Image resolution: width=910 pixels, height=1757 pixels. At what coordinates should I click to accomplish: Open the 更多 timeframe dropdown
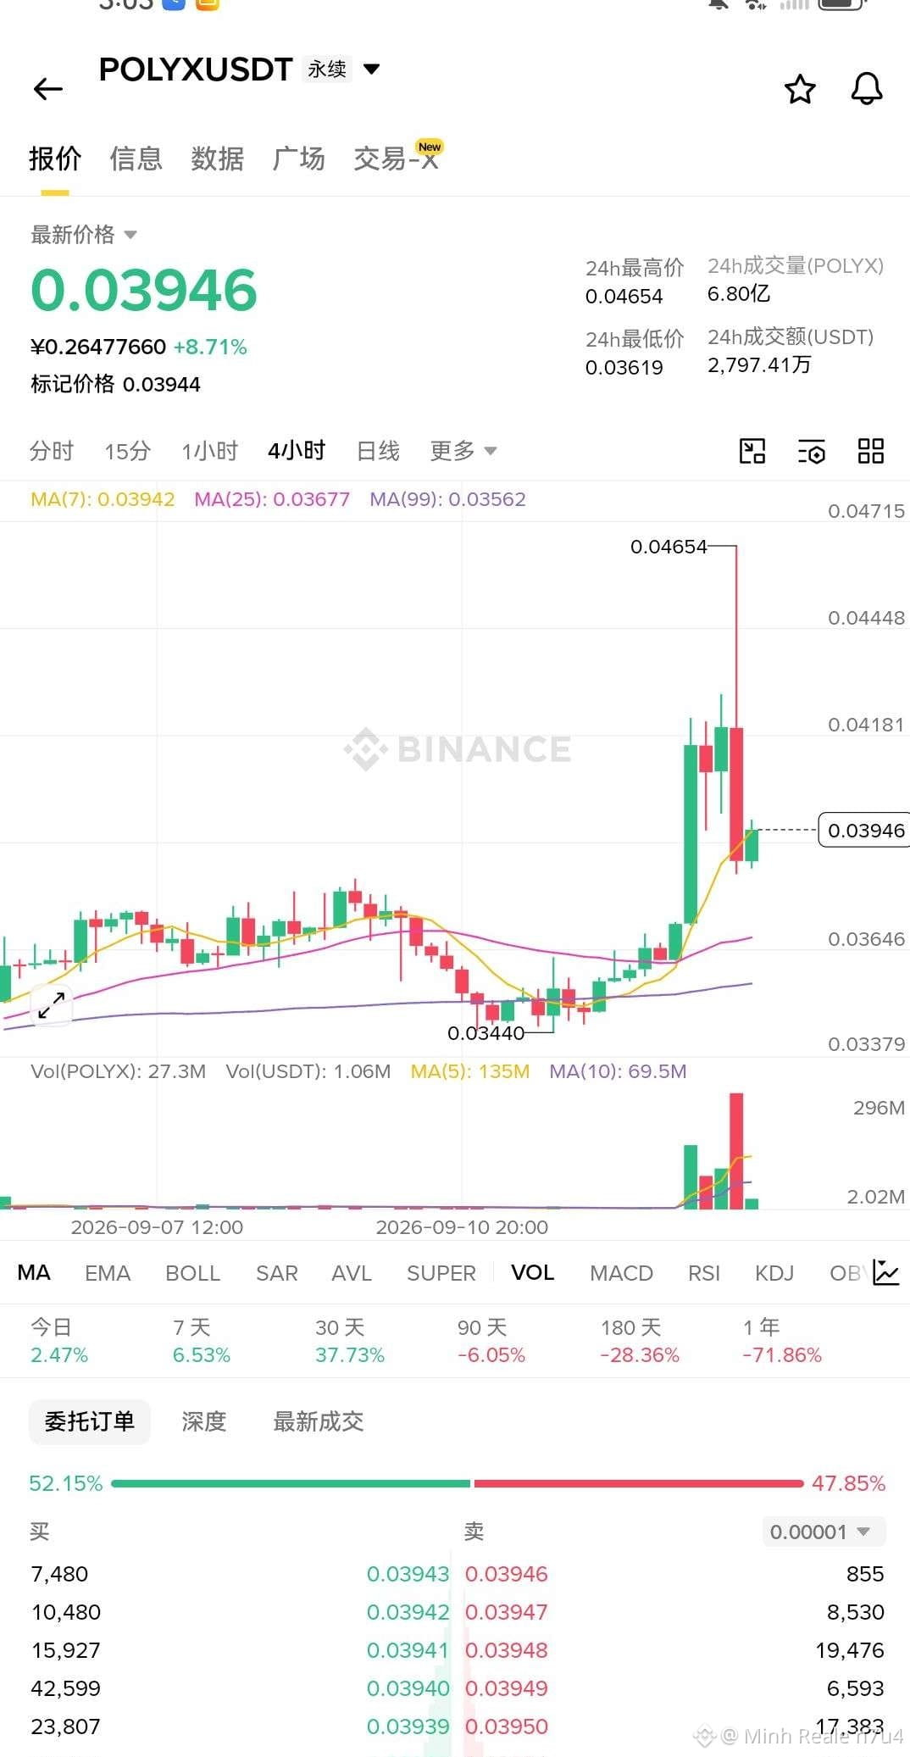point(463,451)
